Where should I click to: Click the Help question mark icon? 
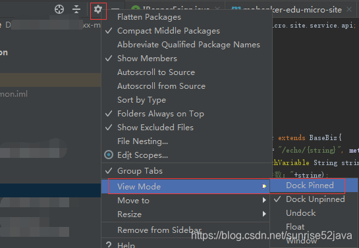[x=109, y=245]
